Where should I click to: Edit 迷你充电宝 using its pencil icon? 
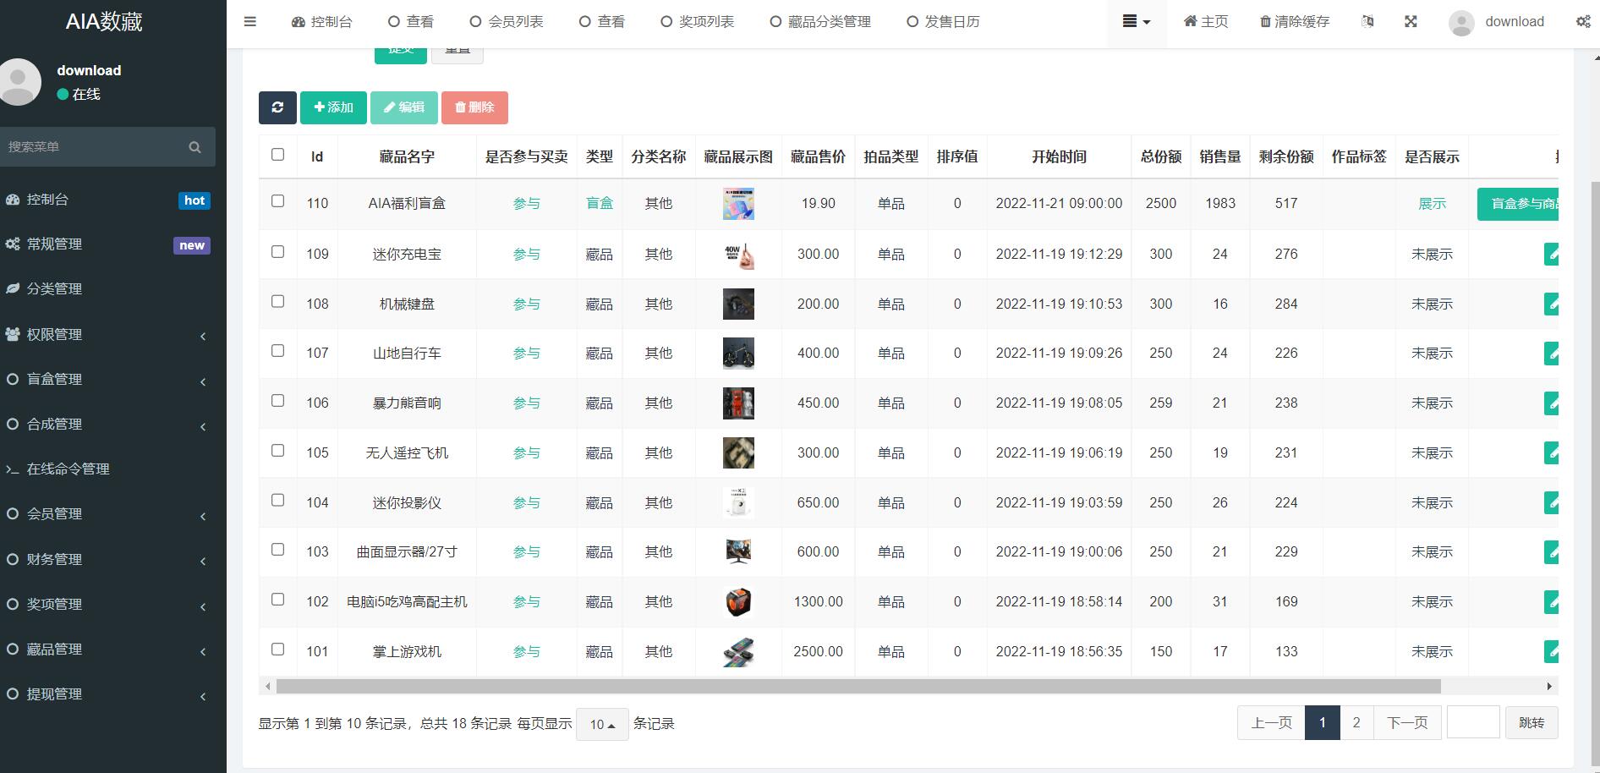tap(1553, 254)
